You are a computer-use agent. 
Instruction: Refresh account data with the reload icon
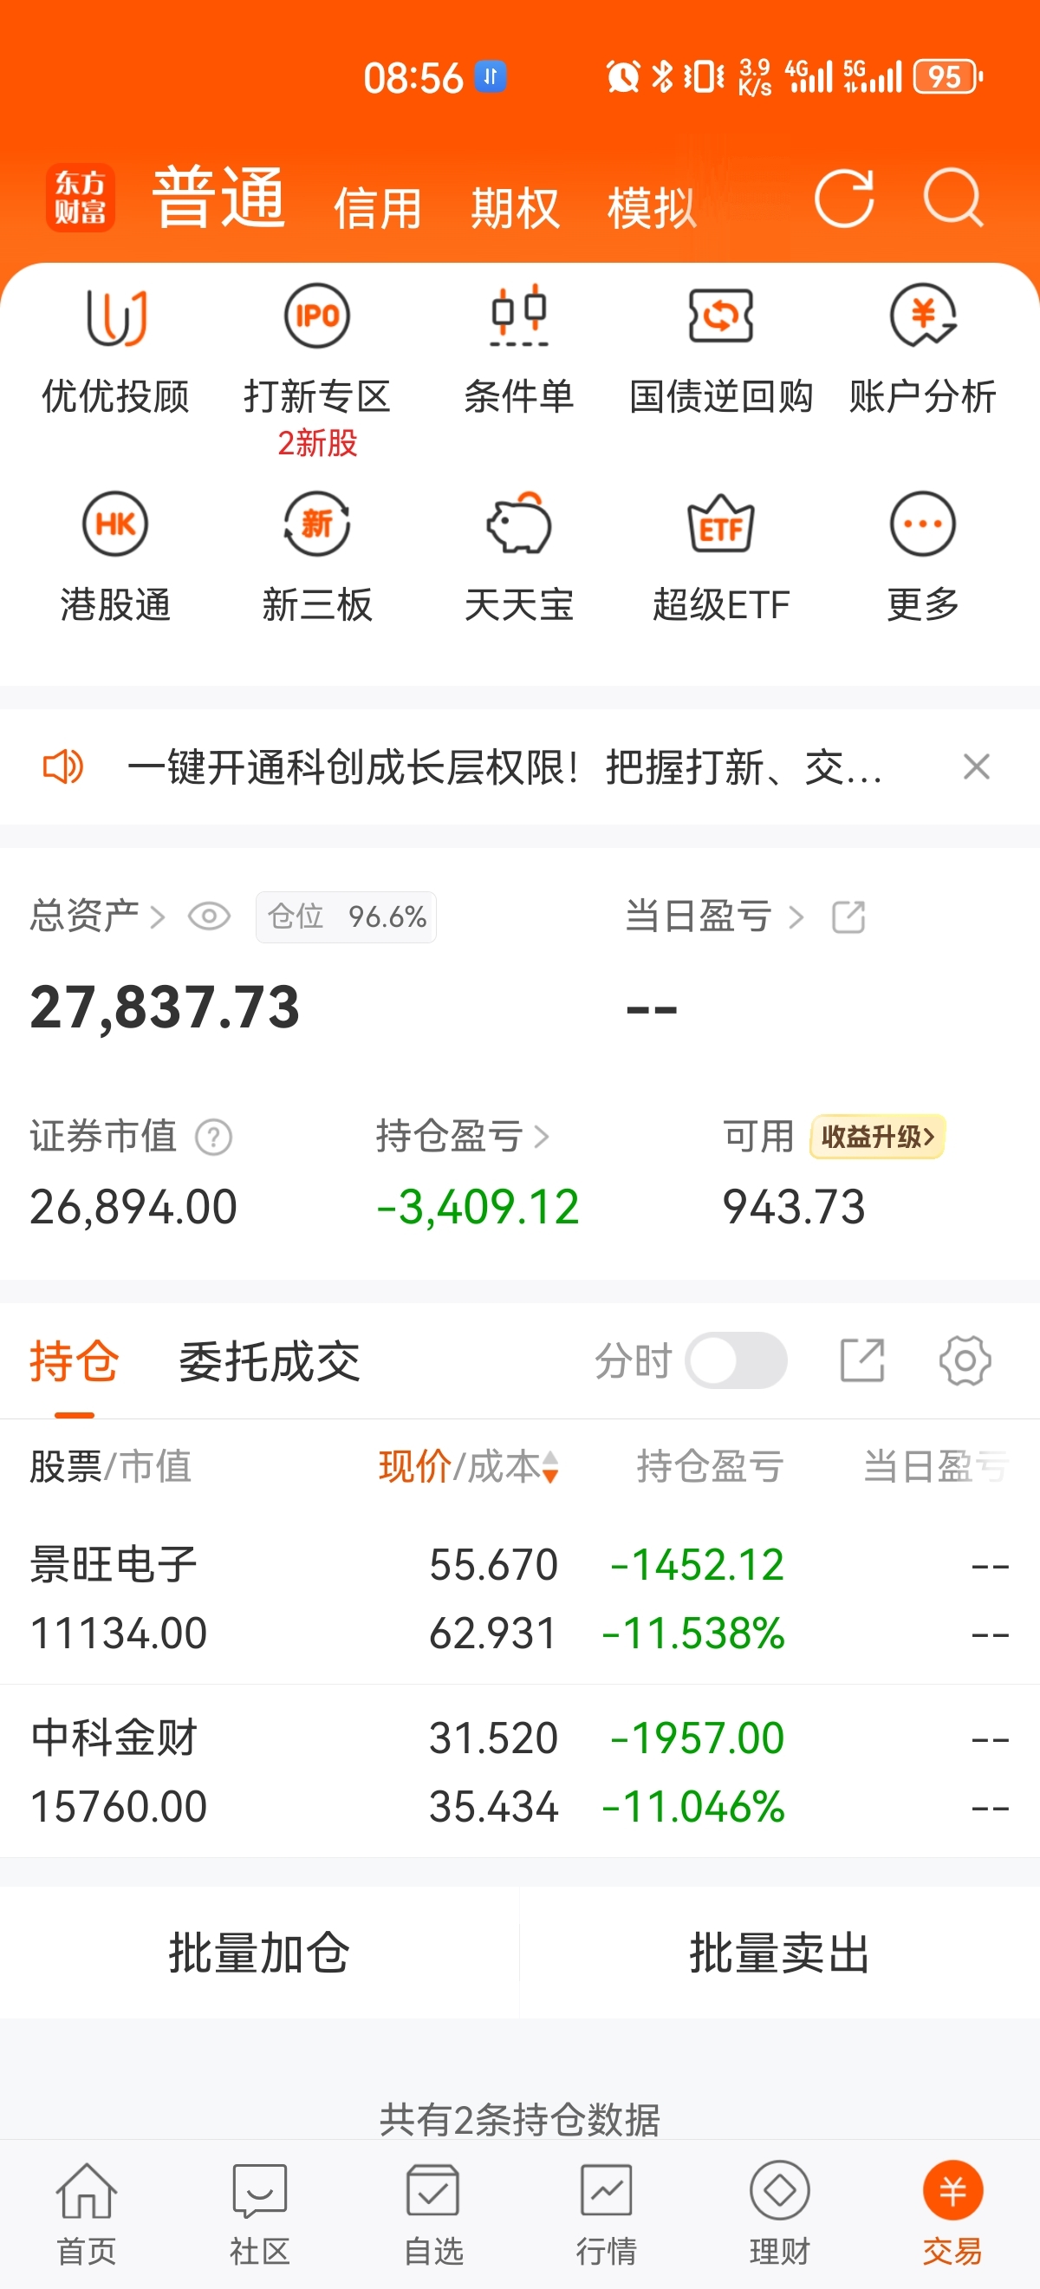pyautogui.click(x=844, y=198)
